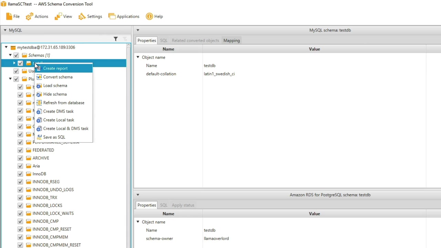Click the "schema-owner" property name
Viewport: 441px width, 248px height.
point(159,239)
